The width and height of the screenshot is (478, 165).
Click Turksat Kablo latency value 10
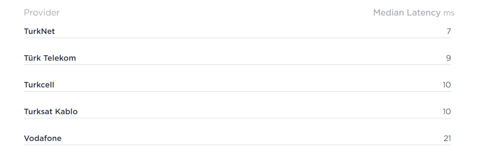pyautogui.click(x=447, y=111)
